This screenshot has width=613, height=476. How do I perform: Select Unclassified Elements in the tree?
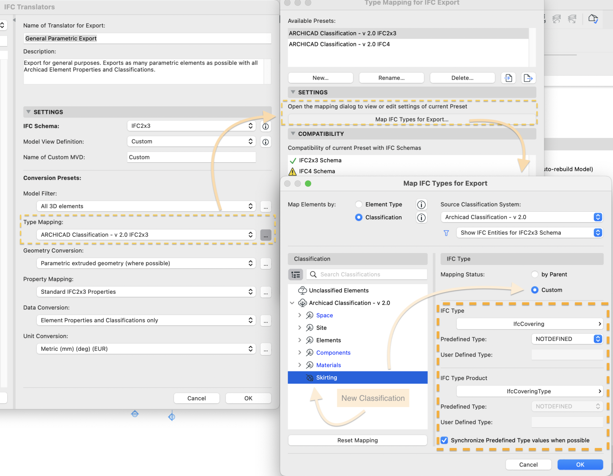[338, 291]
